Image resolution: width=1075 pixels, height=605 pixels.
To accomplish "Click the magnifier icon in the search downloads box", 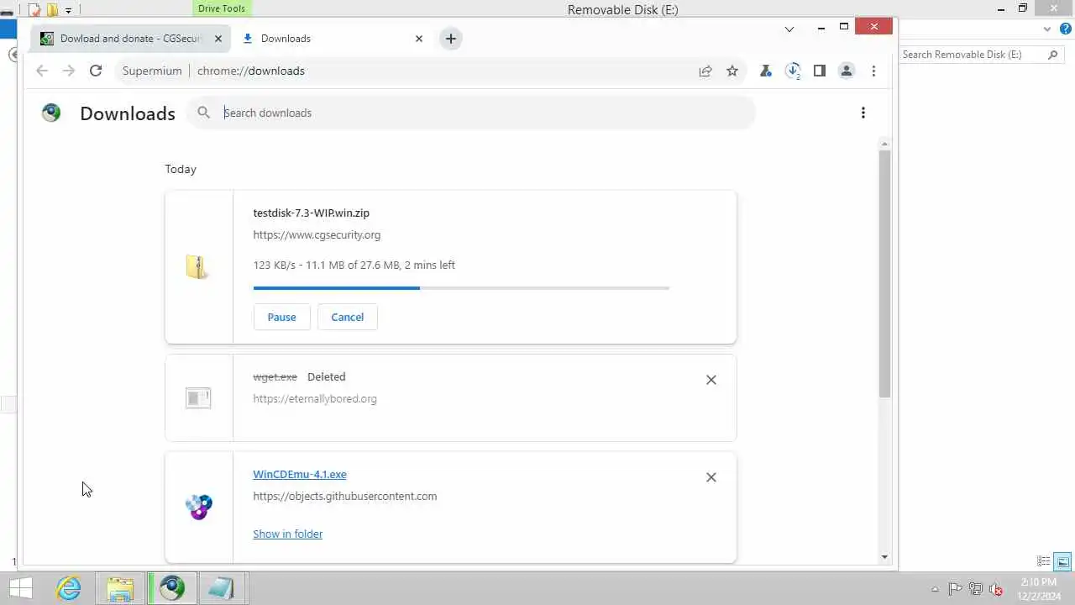I will click(x=203, y=113).
